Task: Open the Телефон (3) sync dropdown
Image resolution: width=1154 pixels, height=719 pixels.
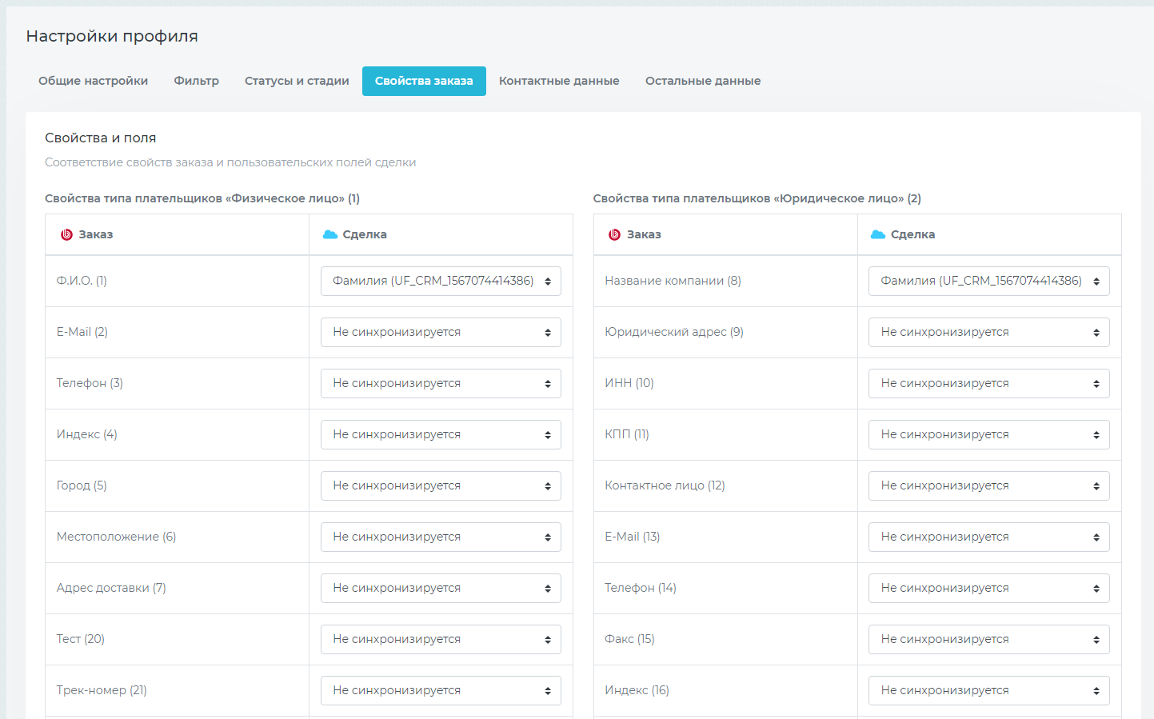Action: pyautogui.click(x=441, y=383)
